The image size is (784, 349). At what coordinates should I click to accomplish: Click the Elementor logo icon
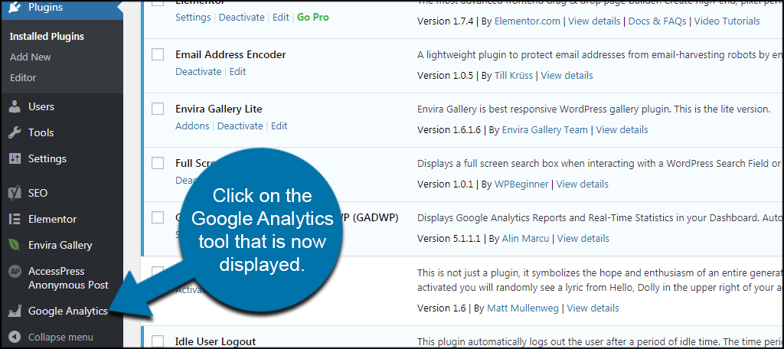(x=14, y=219)
